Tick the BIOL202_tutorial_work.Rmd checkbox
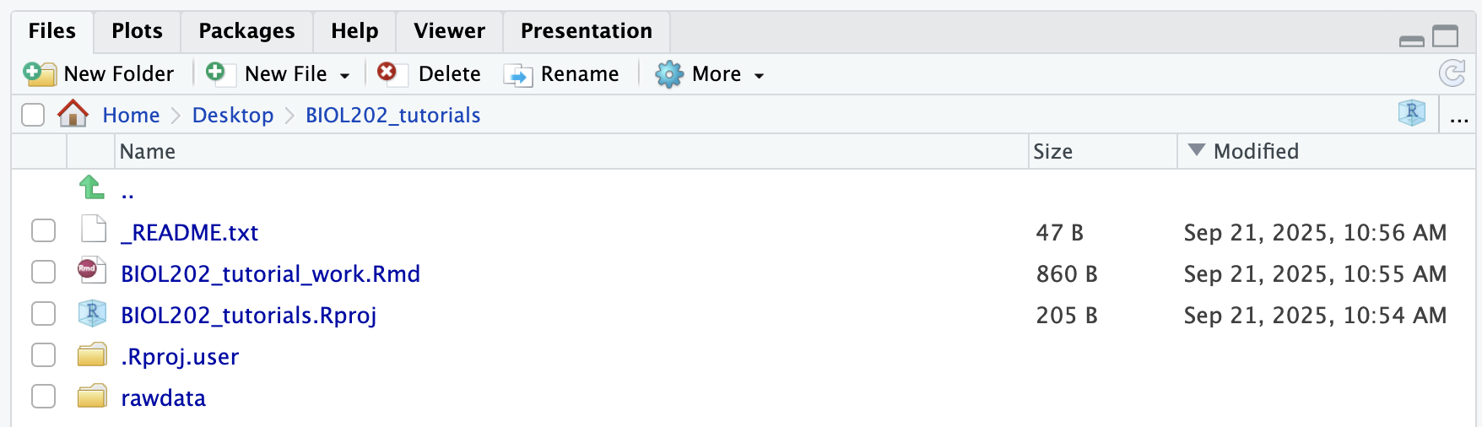This screenshot has height=427, width=1482. (x=43, y=273)
